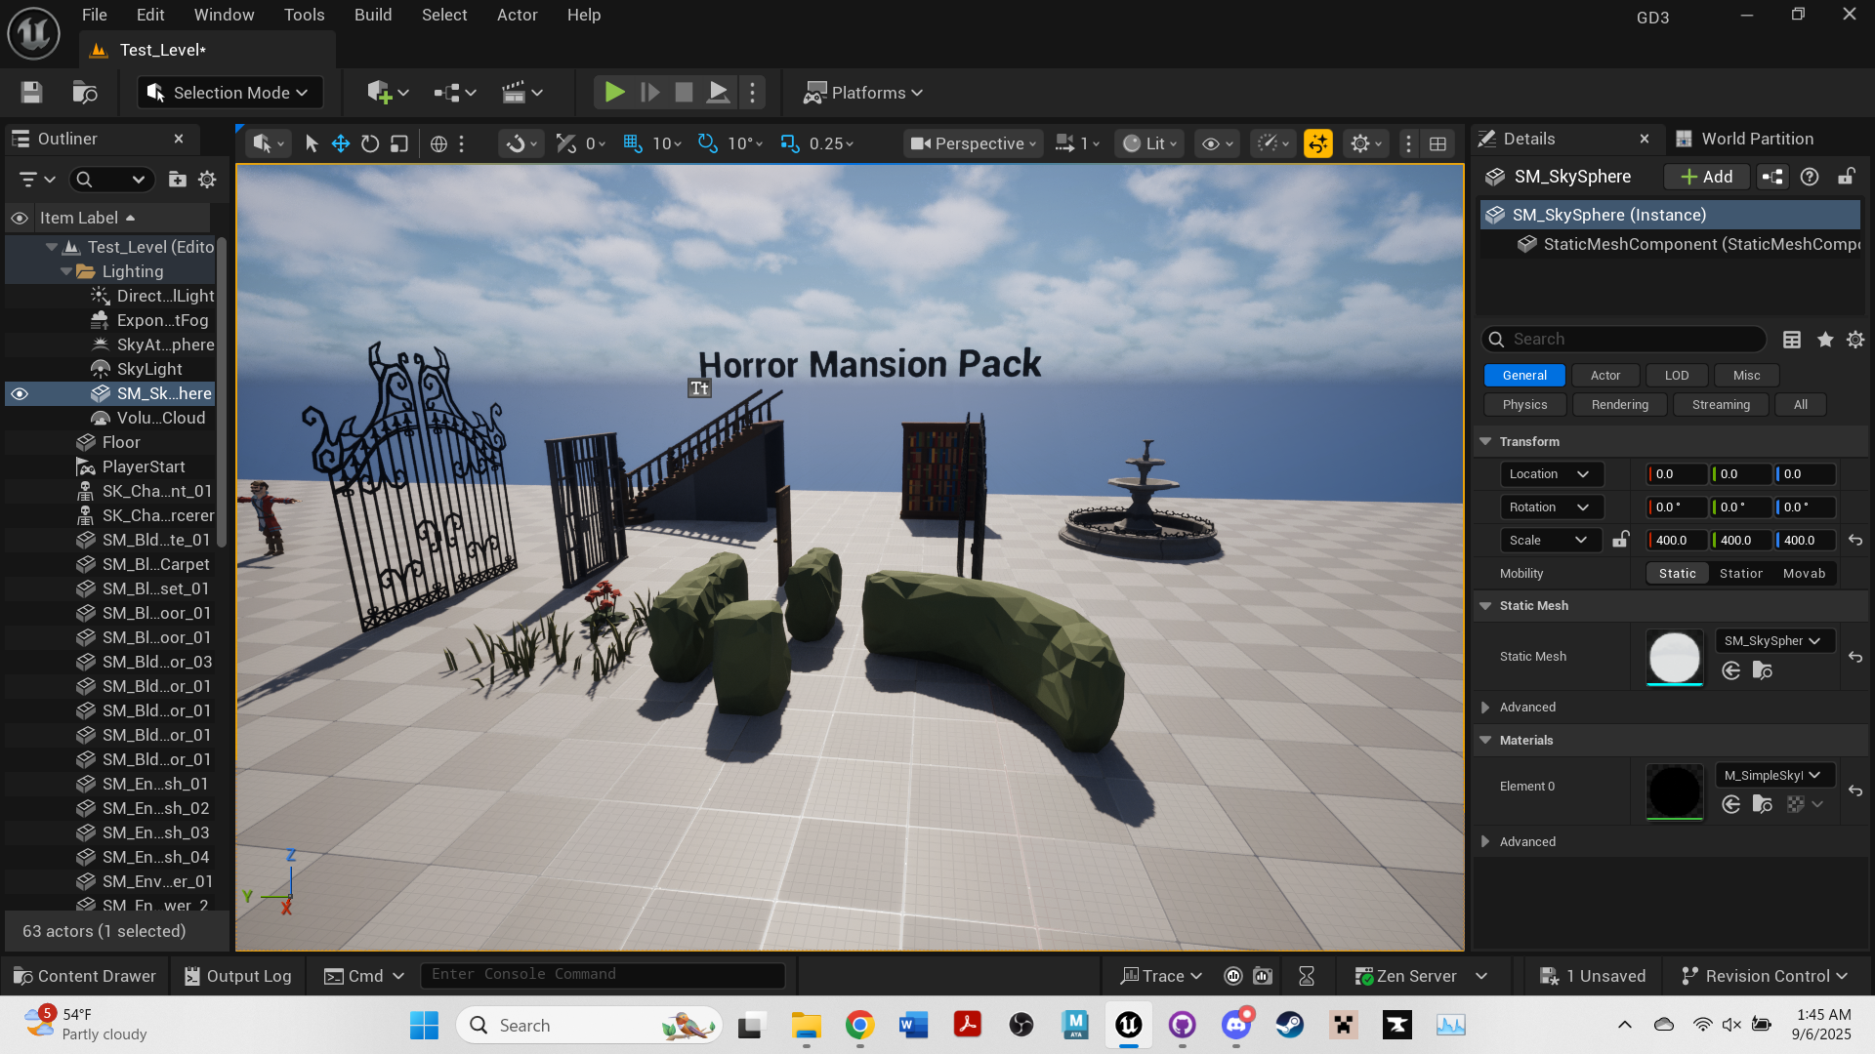This screenshot has height=1054, width=1875.
Task: Click the Details search field
Action: (1624, 340)
